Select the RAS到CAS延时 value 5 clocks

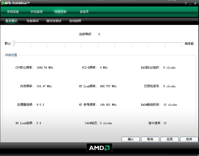tap(169, 68)
